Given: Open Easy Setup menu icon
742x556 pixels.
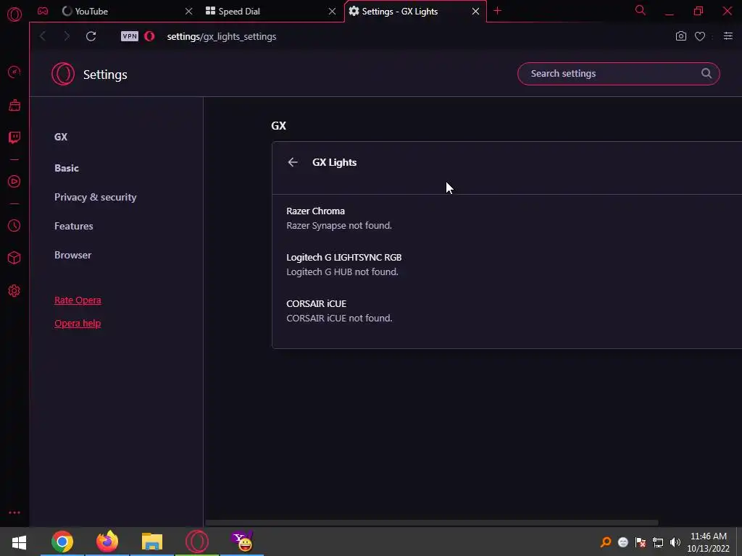Looking at the screenshot, I should click(x=728, y=36).
